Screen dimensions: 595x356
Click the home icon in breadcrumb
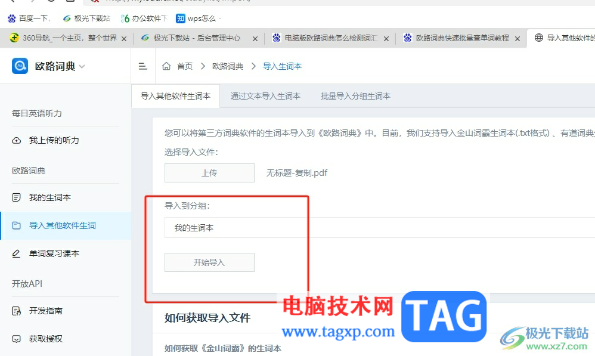click(x=166, y=66)
